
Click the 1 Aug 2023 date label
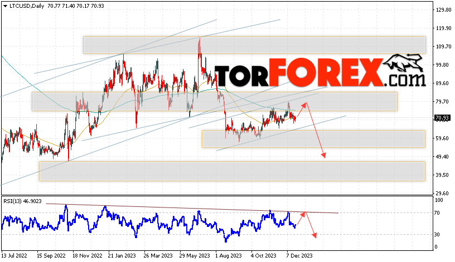click(229, 256)
